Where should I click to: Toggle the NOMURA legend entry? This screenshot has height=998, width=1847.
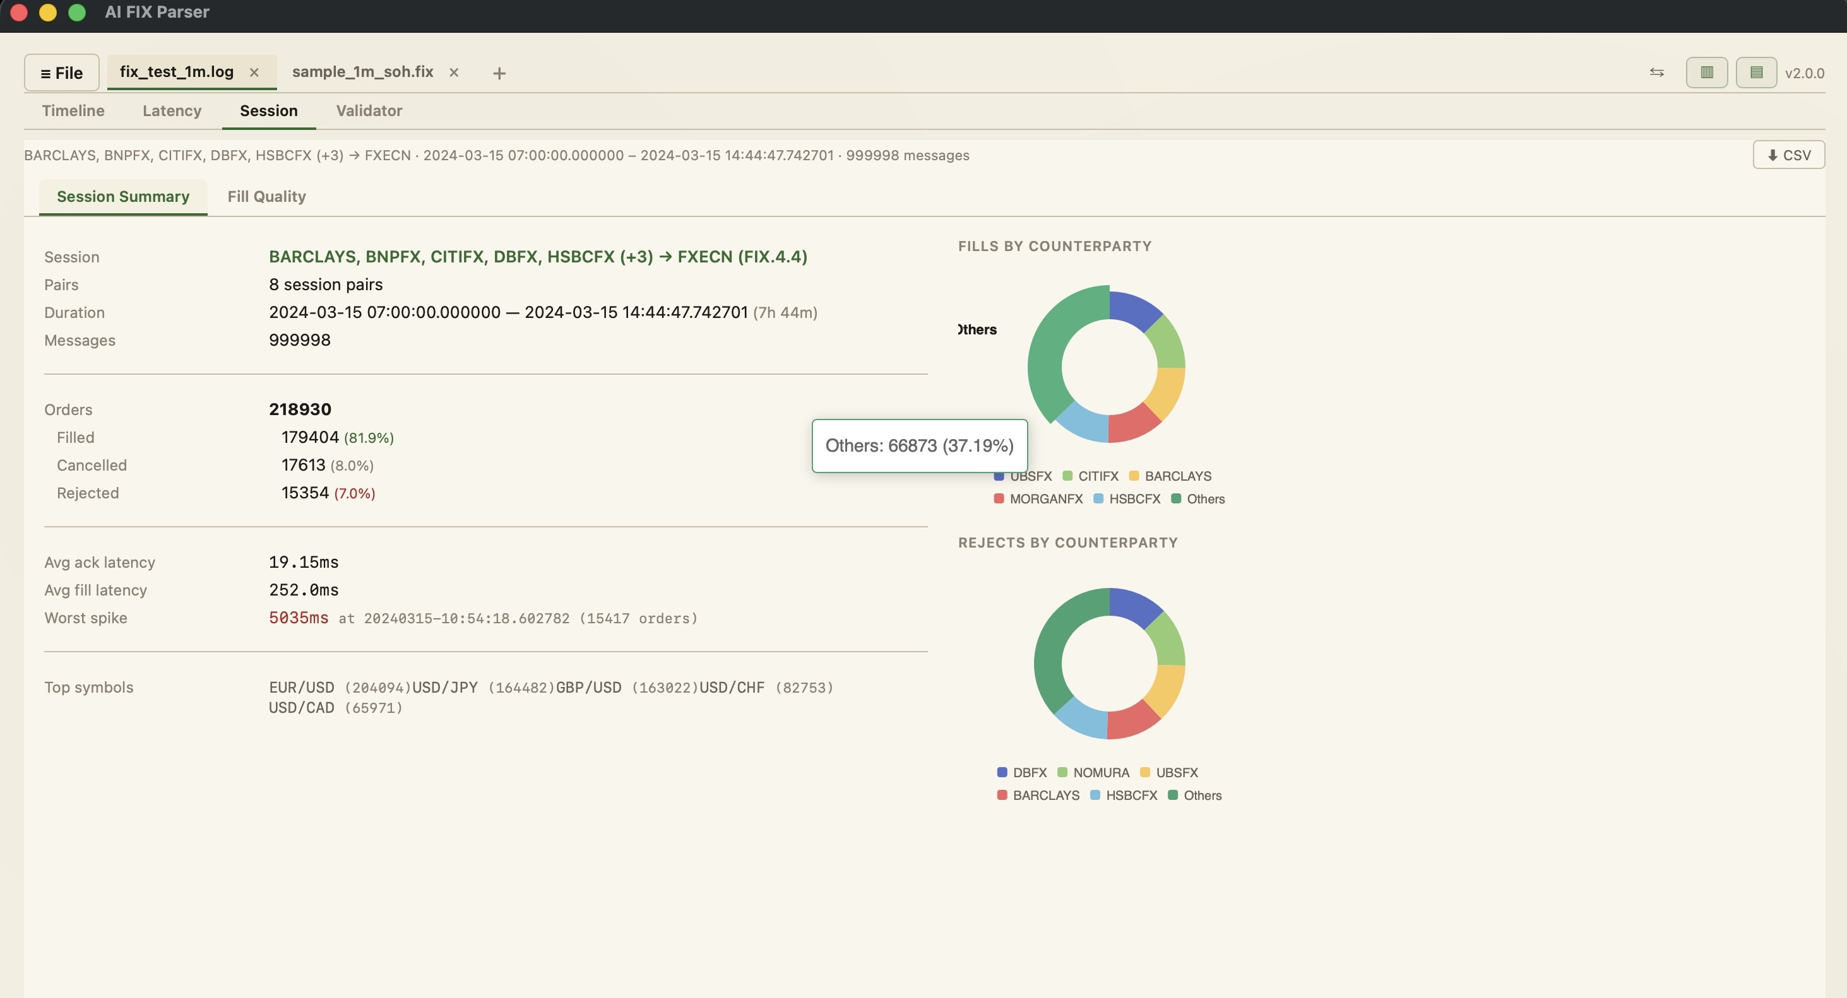tap(1093, 772)
